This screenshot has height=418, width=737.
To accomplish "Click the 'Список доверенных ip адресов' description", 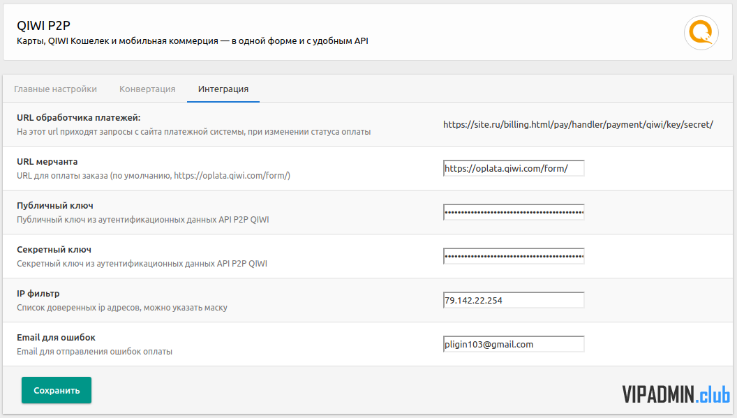I will click(x=122, y=308).
